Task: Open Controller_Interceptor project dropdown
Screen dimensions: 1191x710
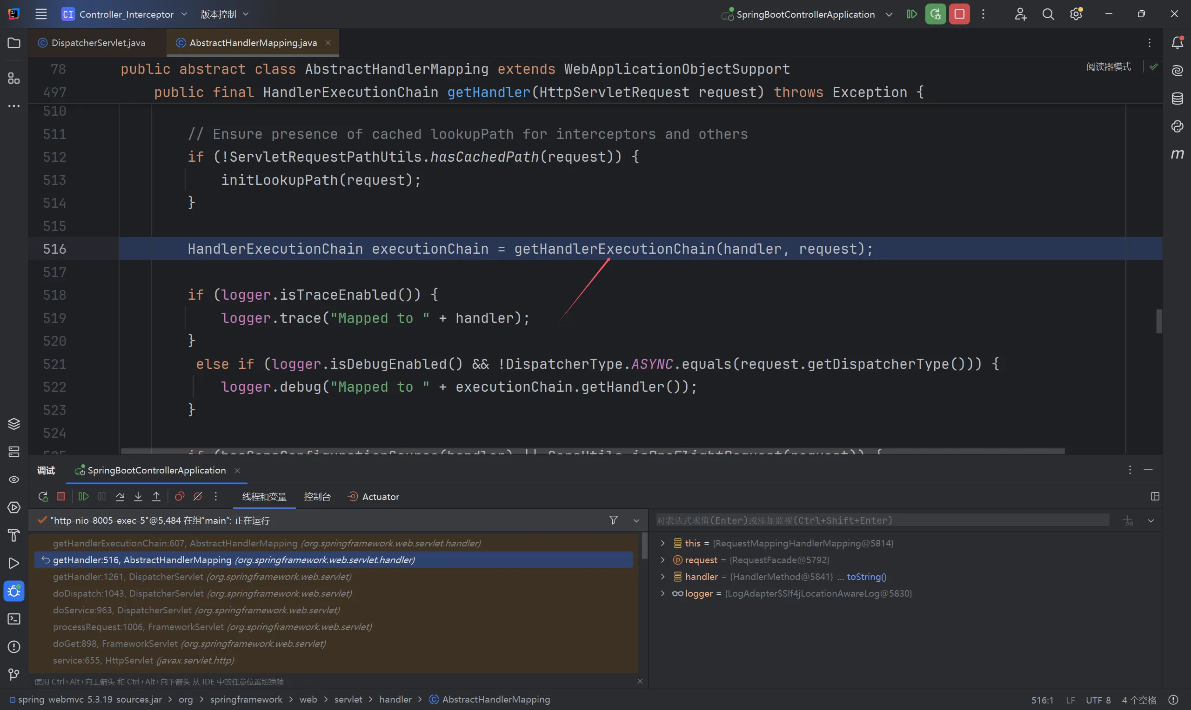Action: pyautogui.click(x=125, y=14)
